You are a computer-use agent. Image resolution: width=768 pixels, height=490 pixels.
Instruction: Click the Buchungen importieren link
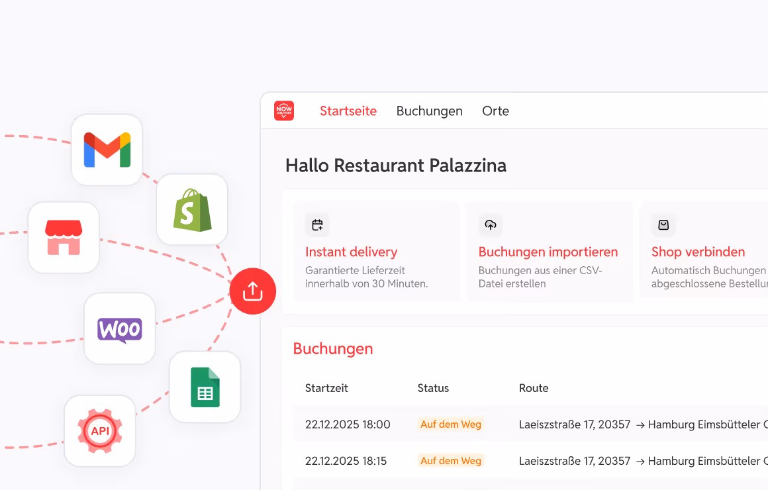click(x=548, y=252)
